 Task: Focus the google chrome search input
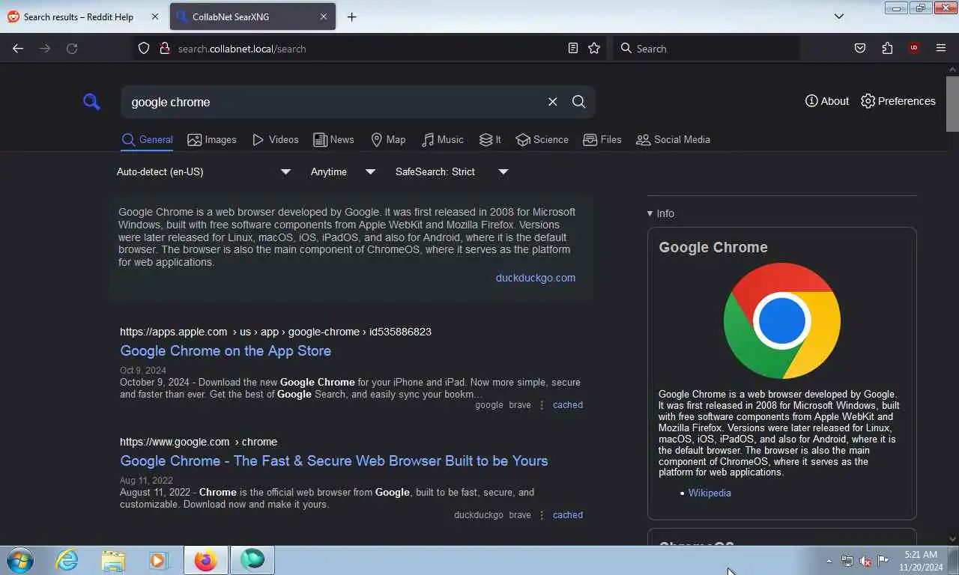point(333,102)
